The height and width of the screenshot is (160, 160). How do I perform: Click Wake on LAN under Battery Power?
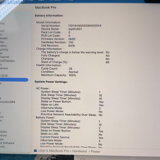point(50,134)
